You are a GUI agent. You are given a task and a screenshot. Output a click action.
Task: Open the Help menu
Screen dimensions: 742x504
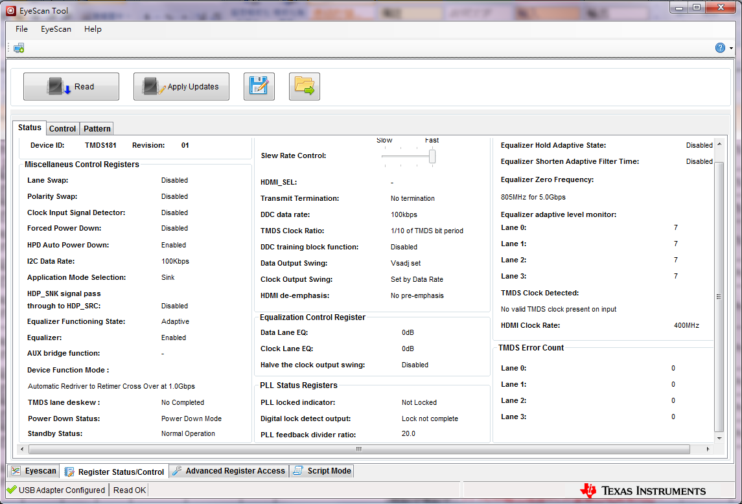pyautogui.click(x=93, y=29)
